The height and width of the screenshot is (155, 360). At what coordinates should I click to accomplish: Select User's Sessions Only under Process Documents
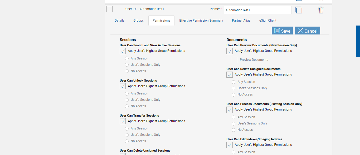(233, 123)
